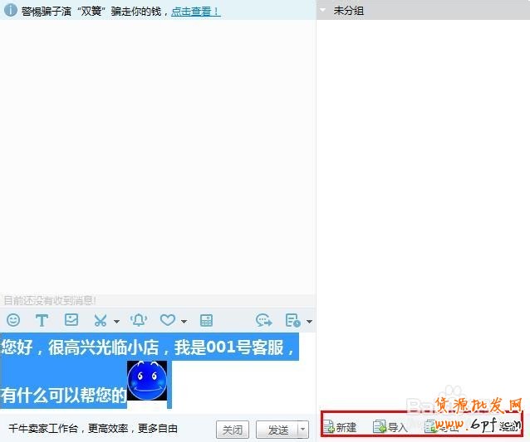This screenshot has width=530, height=442.
Task: Click the 关闭 close button
Action: 233,430
